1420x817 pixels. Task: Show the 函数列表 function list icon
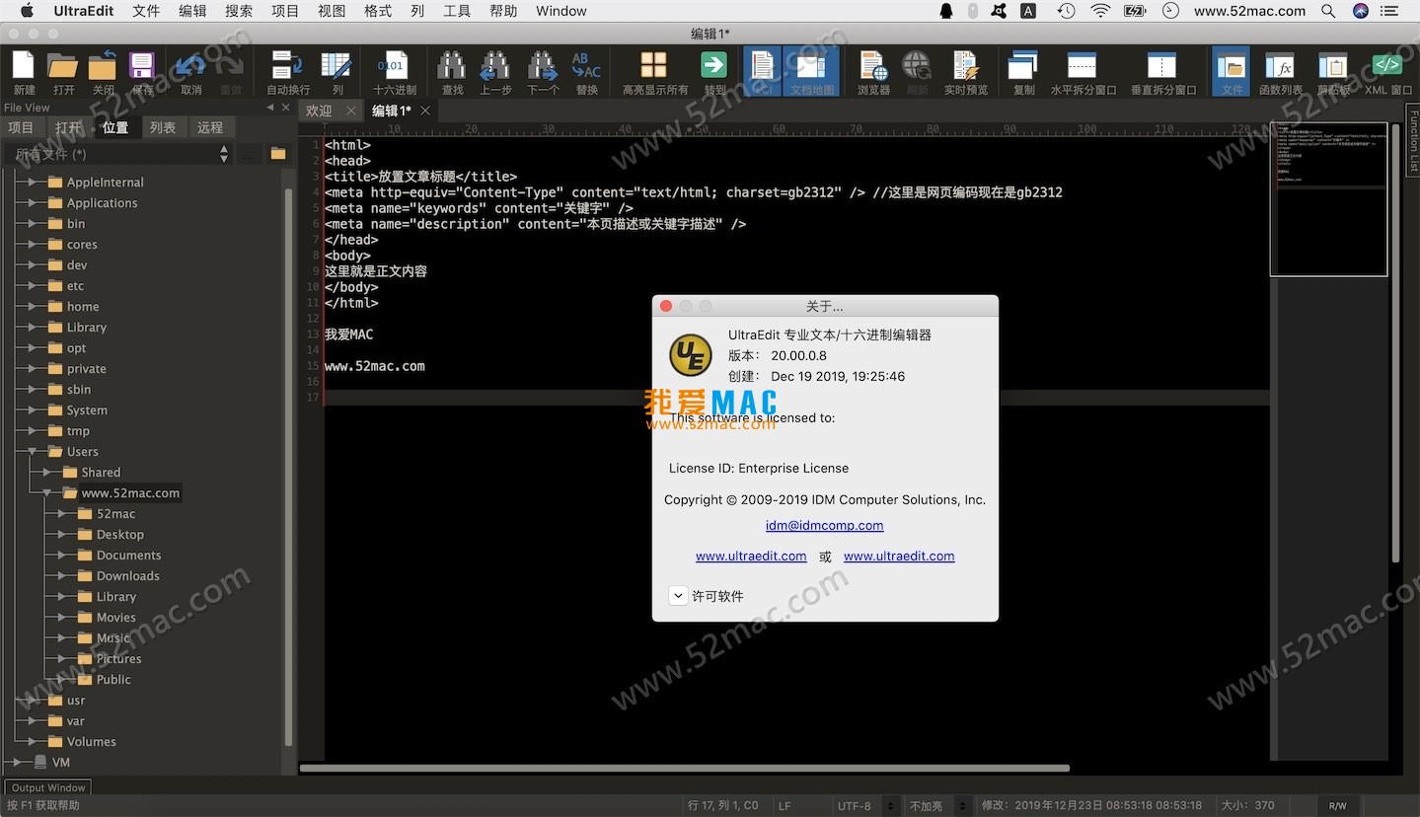[x=1281, y=71]
